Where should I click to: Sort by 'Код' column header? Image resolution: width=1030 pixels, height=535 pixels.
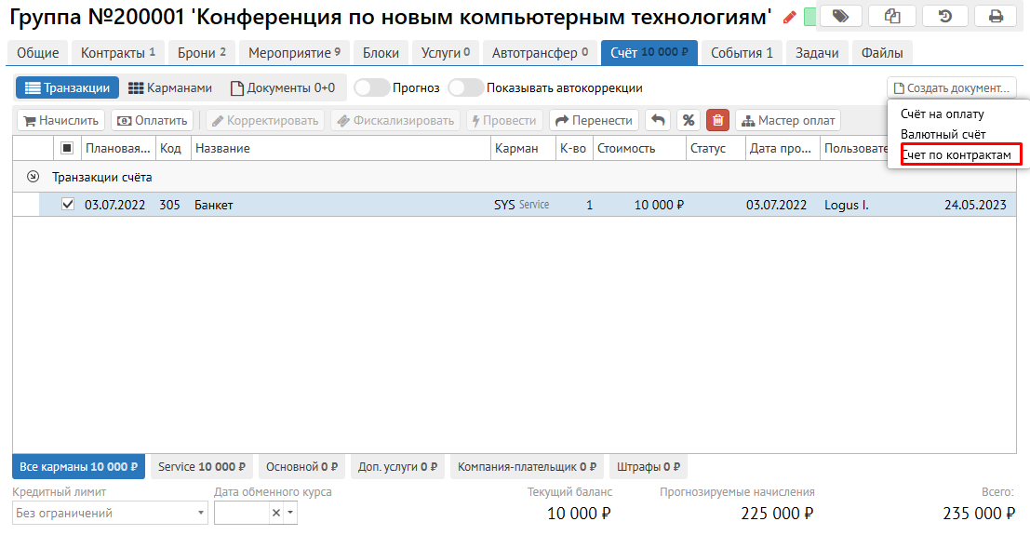click(x=173, y=148)
